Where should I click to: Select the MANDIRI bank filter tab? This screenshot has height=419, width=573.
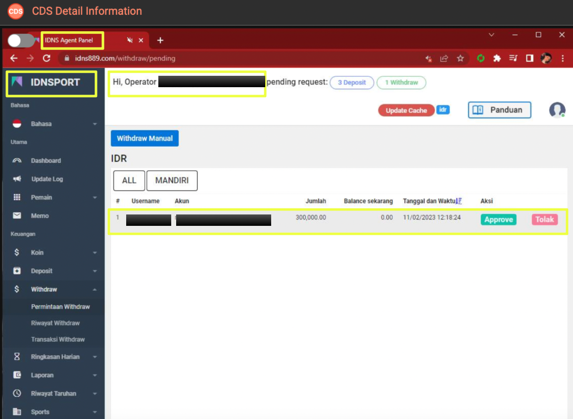point(172,181)
